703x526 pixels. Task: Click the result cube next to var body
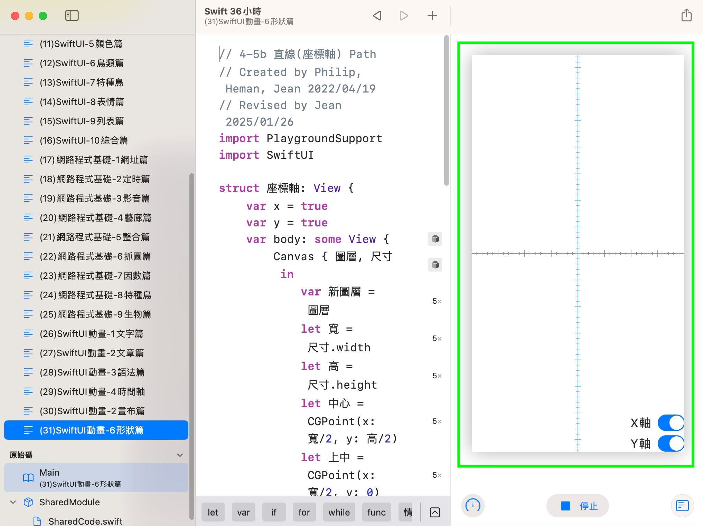435,239
